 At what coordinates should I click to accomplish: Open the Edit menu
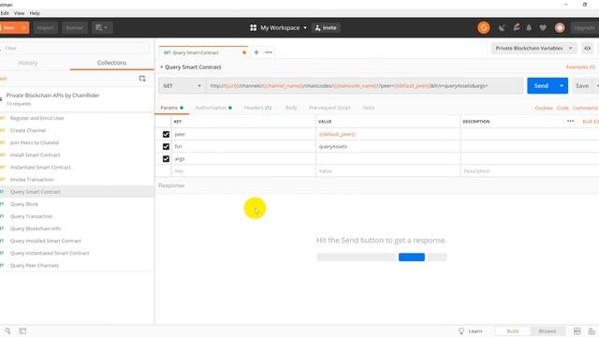(5, 13)
